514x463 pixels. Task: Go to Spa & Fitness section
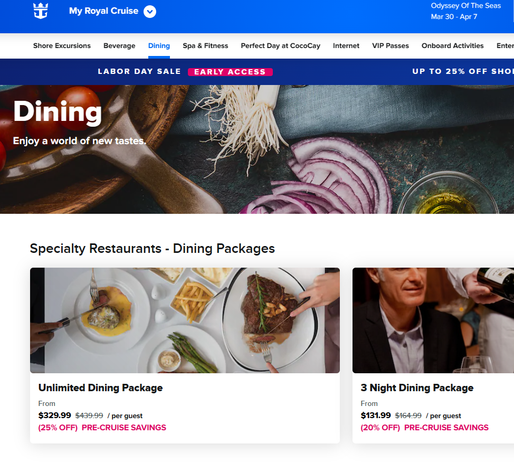(205, 45)
